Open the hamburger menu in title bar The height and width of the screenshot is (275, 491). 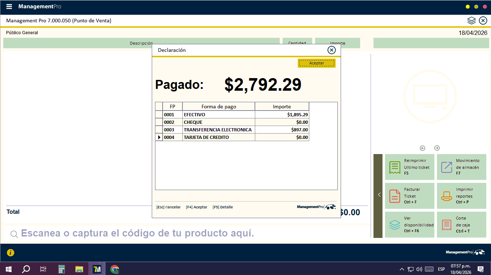pos(9,7)
